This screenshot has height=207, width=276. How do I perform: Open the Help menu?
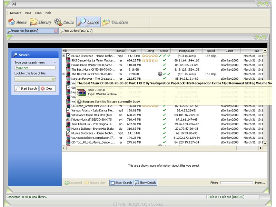(48, 13)
